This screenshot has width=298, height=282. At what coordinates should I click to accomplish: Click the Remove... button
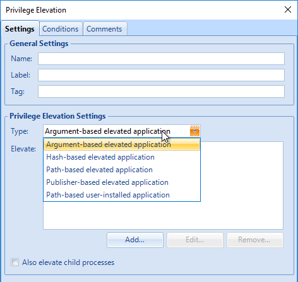coord(254,240)
